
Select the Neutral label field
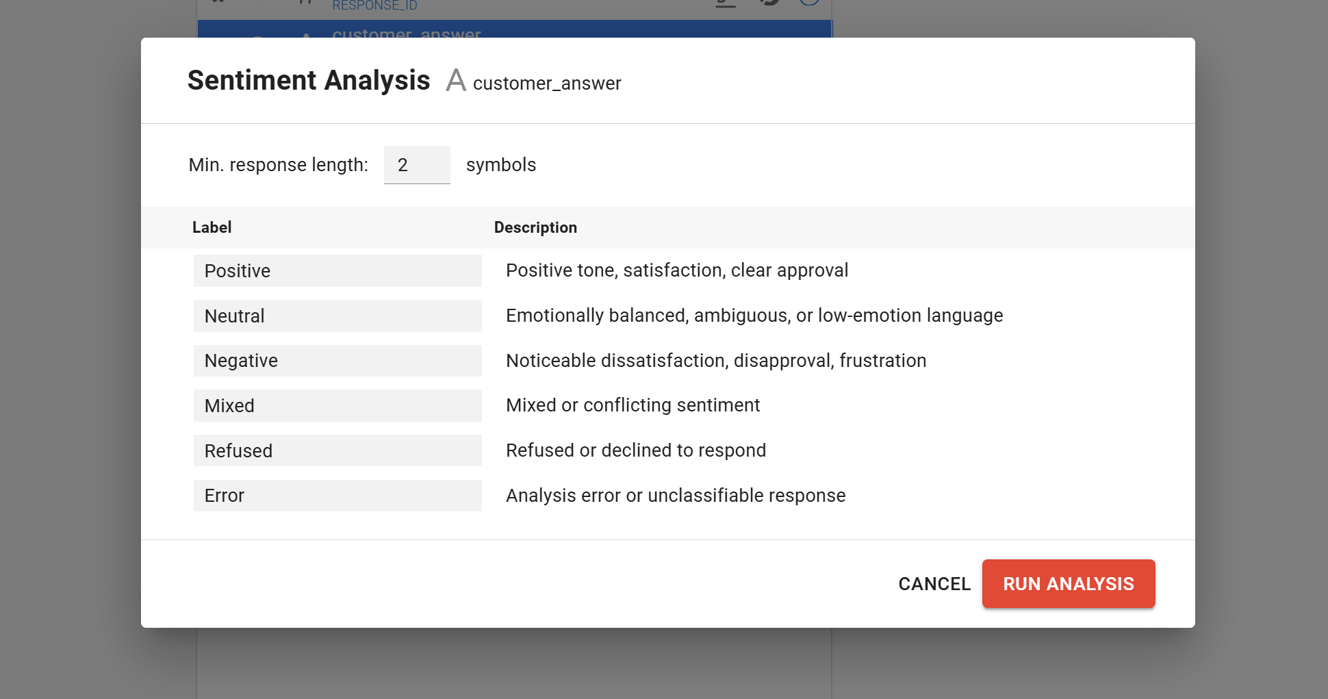click(337, 316)
